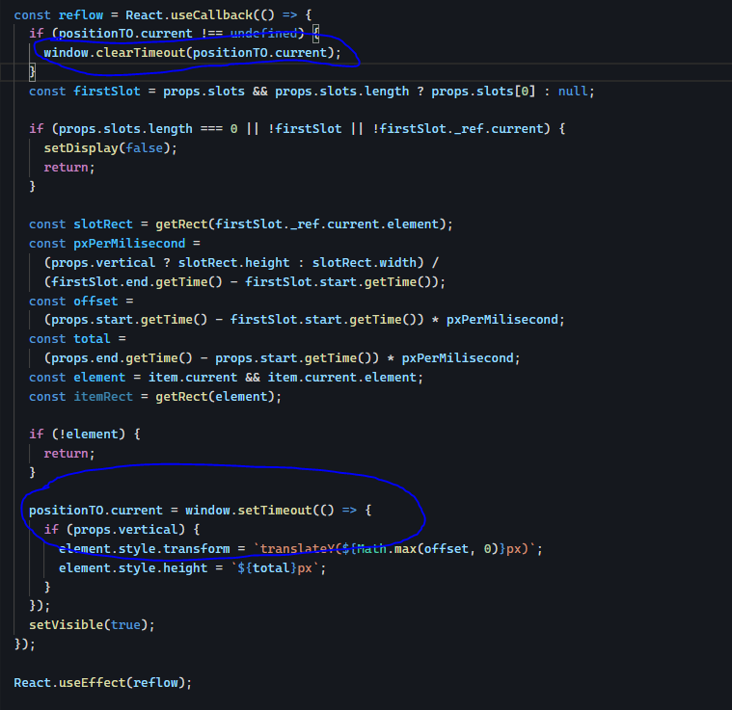Click 'Math.max(offset, 0)' inside the template string
This screenshot has height=710, width=732.
click(x=427, y=549)
